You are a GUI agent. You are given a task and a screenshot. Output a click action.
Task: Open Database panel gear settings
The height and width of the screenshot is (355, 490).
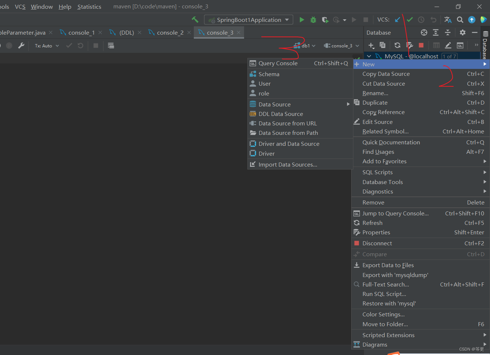[x=463, y=32]
